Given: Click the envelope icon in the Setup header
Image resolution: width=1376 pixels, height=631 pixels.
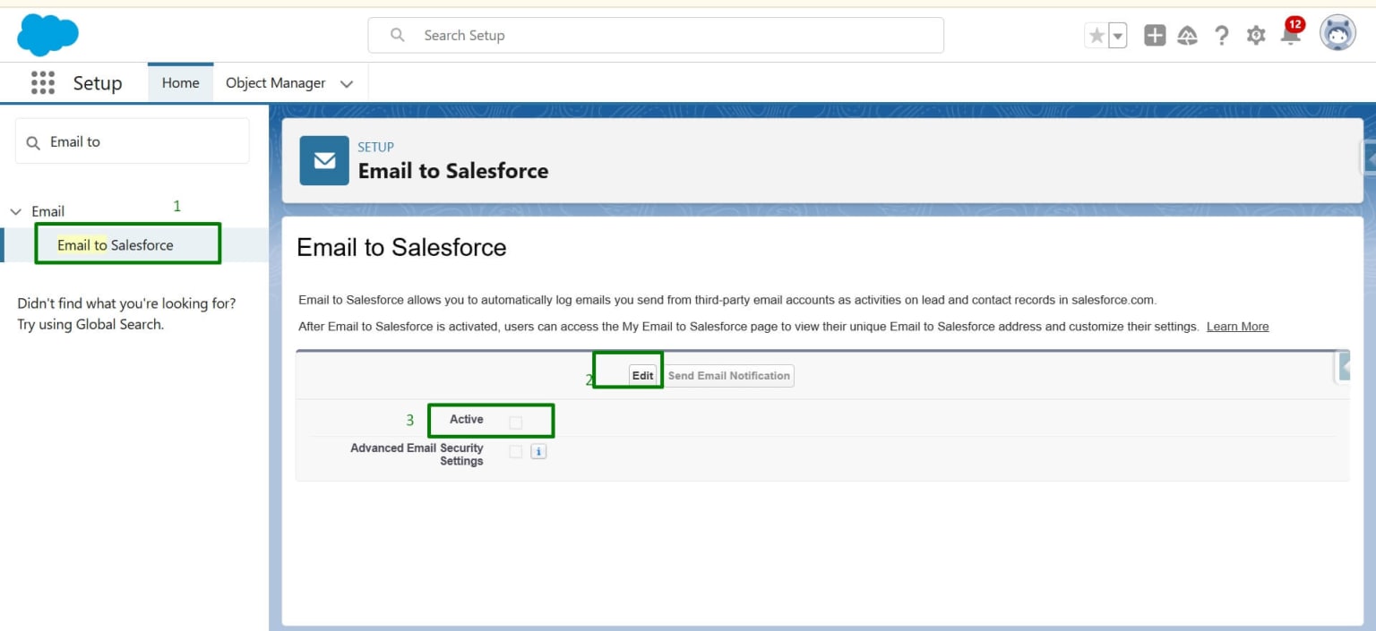Looking at the screenshot, I should (324, 160).
